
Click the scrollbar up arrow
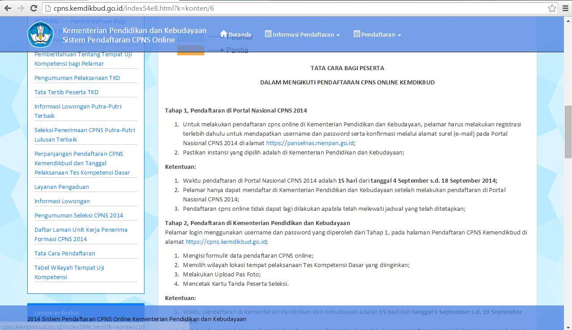tap(568, 20)
